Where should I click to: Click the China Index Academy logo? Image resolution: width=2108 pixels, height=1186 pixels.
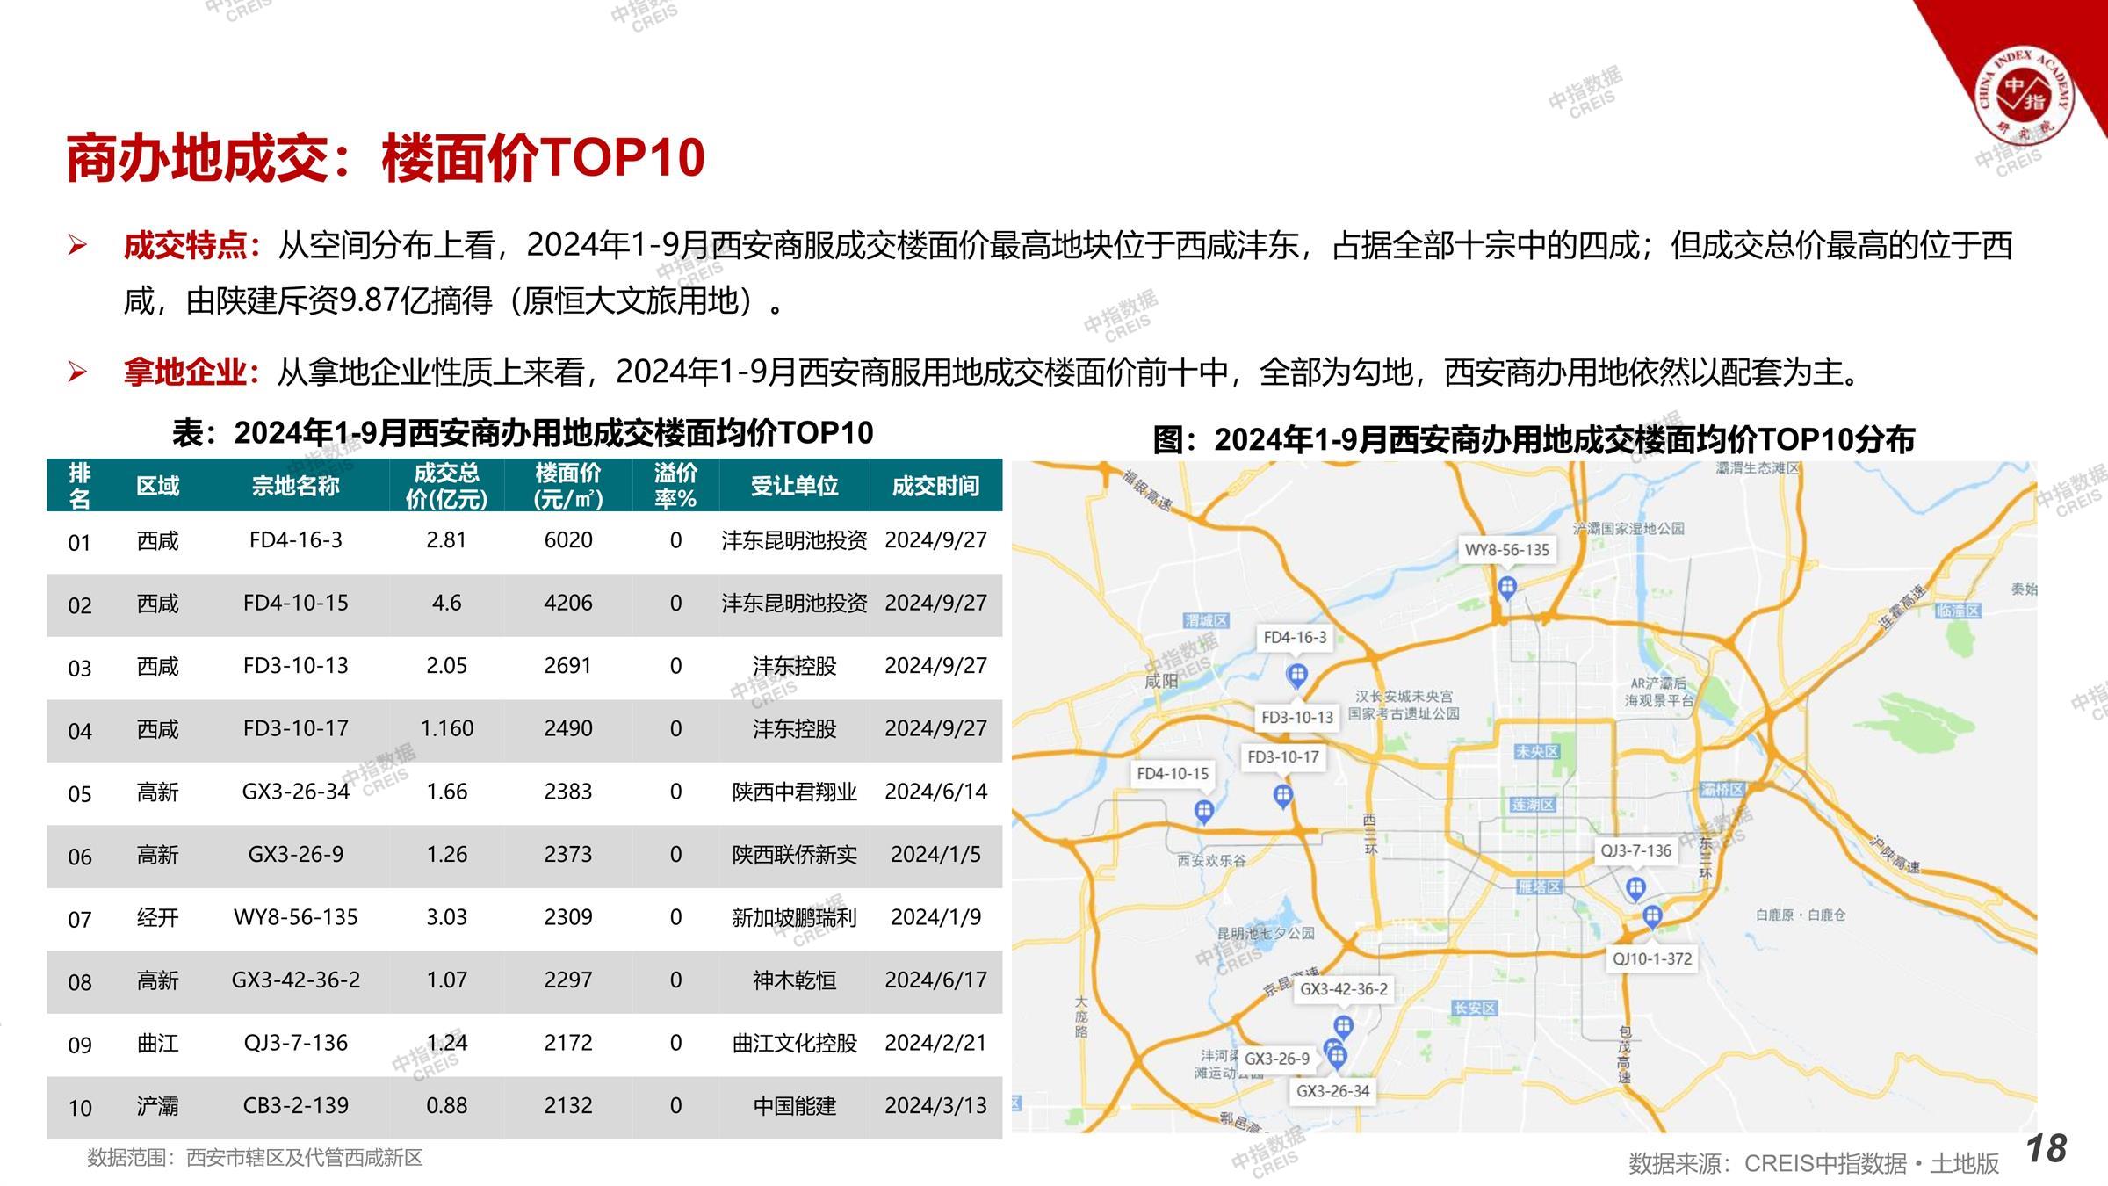(2023, 95)
